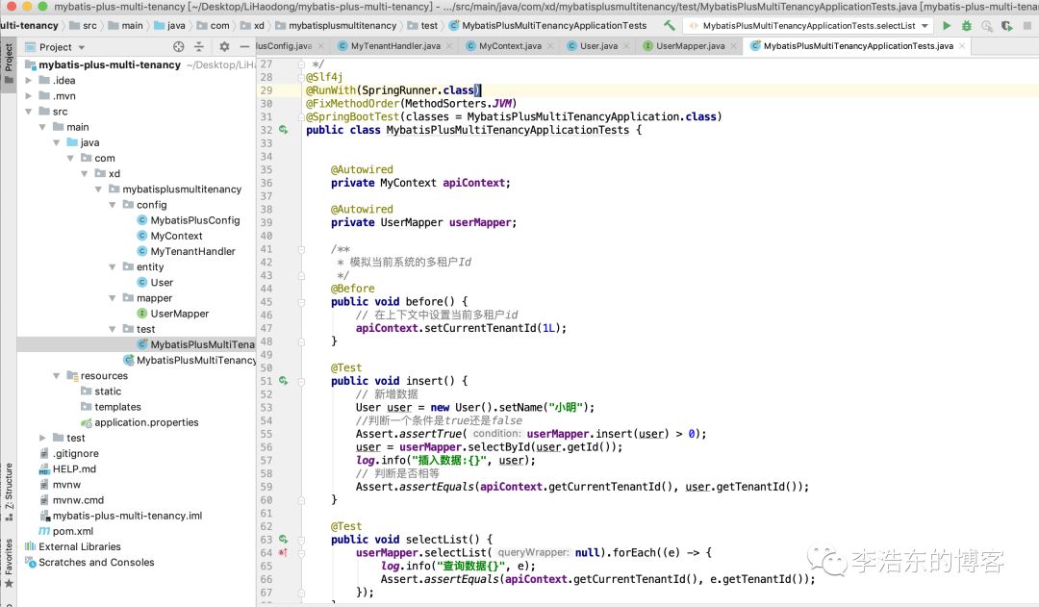Open the UserMapper interface in the tree
1039x607 pixels.
point(179,314)
